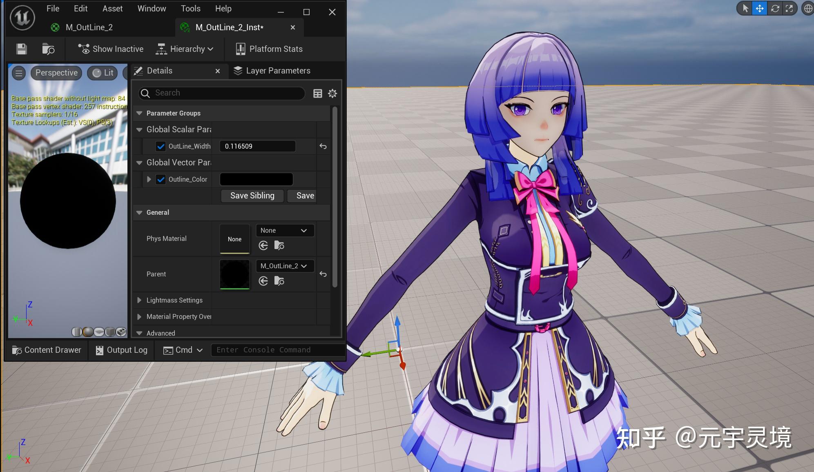The width and height of the screenshot is (814, 472).
Task: Toggle the OutLine_Width parameter checkbox
Action: point(161,146)
